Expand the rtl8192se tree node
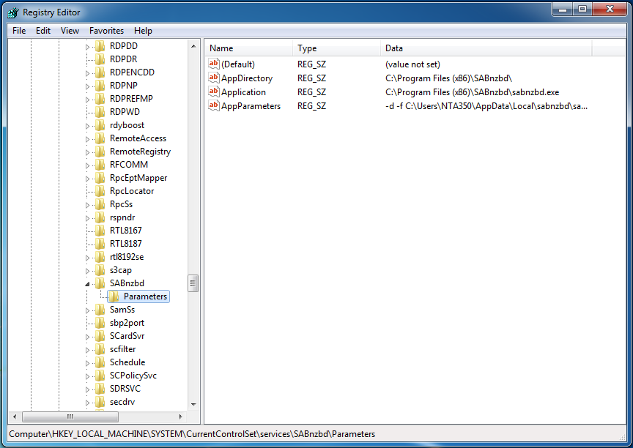 click(87, 258)
